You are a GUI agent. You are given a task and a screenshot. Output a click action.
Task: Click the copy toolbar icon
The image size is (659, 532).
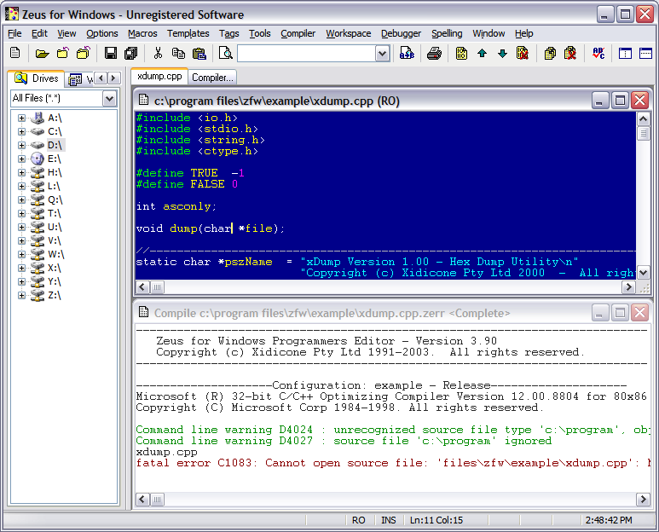(178, 53)
